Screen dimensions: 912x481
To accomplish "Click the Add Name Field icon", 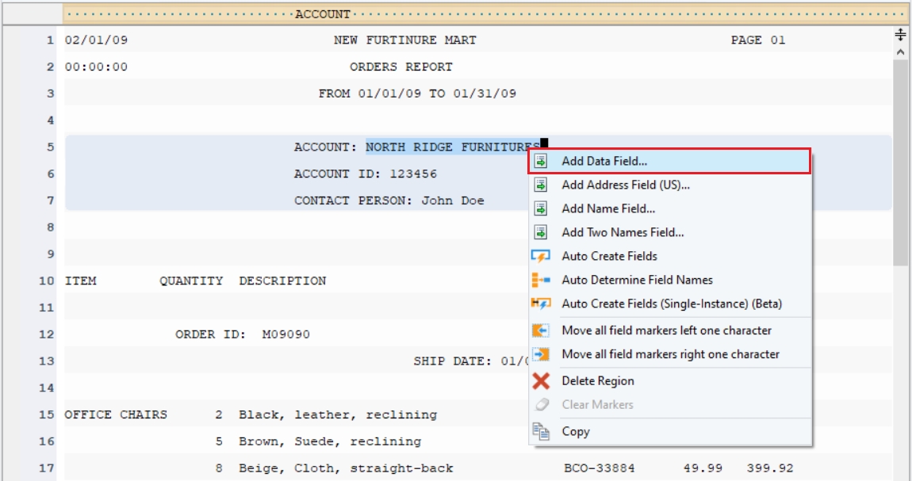I will (x=541, y=209).
